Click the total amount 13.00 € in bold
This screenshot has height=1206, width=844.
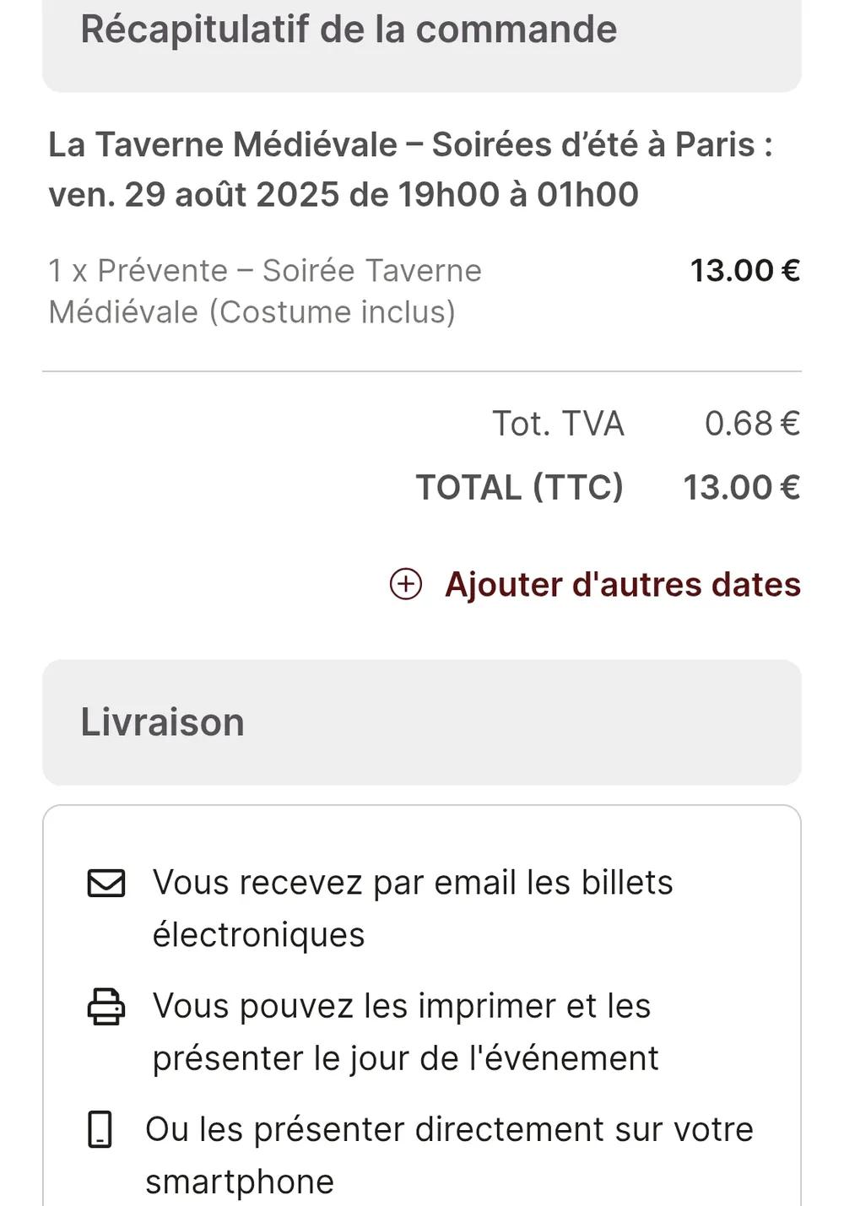[741, 488]
